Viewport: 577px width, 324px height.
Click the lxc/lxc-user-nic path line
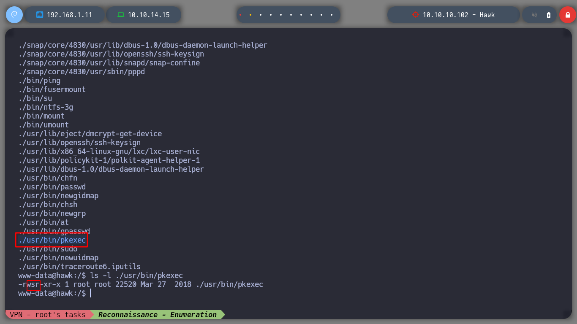click(109, 151)
